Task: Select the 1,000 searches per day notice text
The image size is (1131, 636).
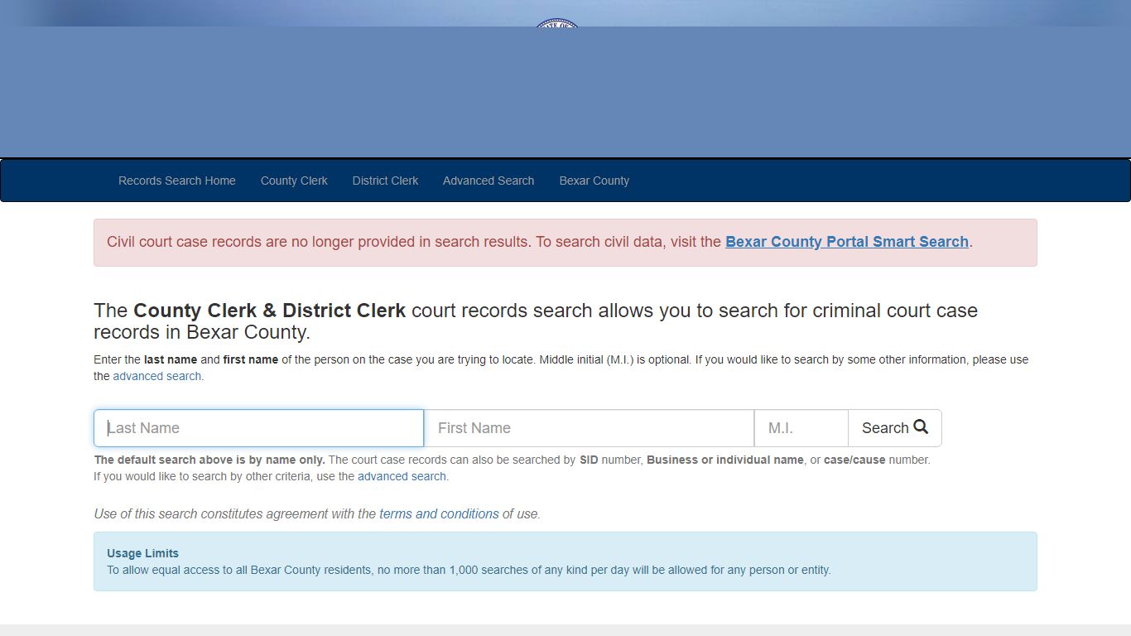Action: [469, 570]
